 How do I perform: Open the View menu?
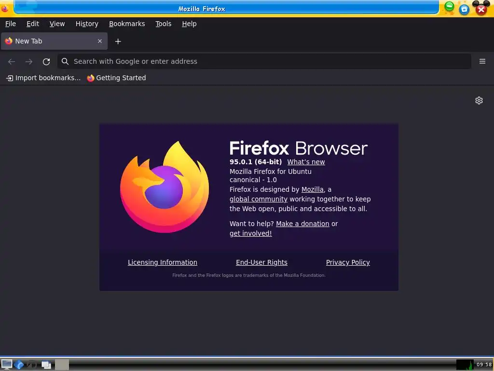57,24
